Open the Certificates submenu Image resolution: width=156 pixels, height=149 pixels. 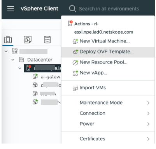108,139
